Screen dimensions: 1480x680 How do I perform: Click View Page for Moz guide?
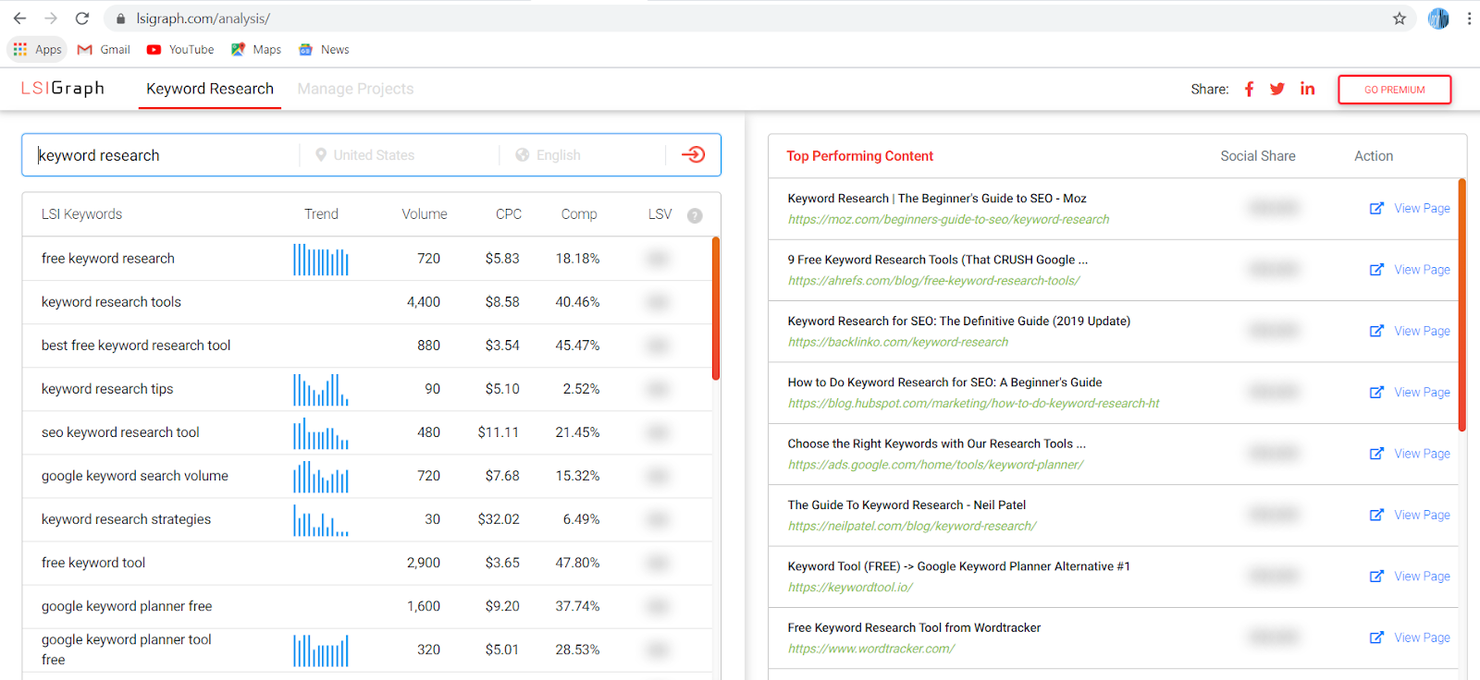(1422, 208)
